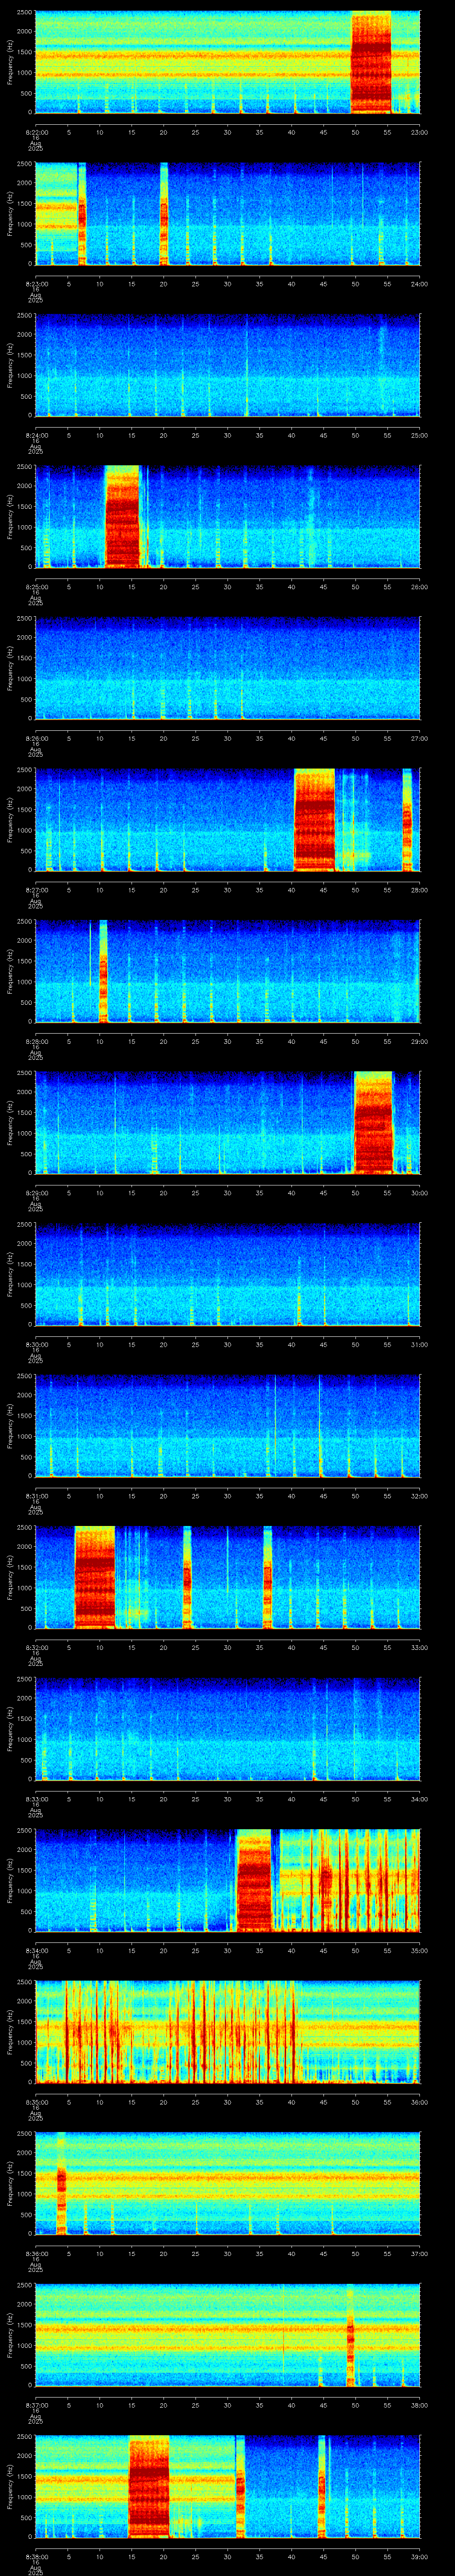Click the '8:30:00' start time label

36,1344
